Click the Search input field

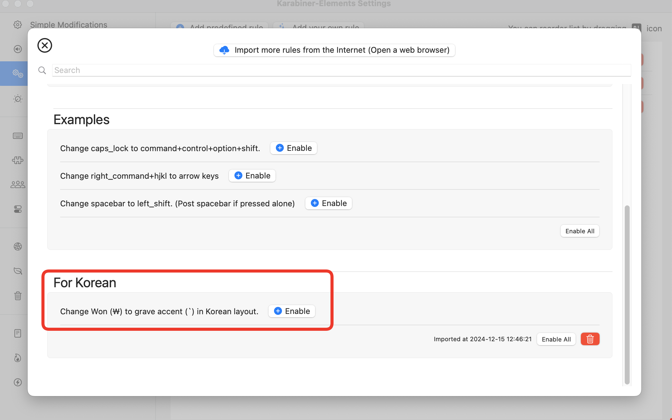(x=341, y=70)
